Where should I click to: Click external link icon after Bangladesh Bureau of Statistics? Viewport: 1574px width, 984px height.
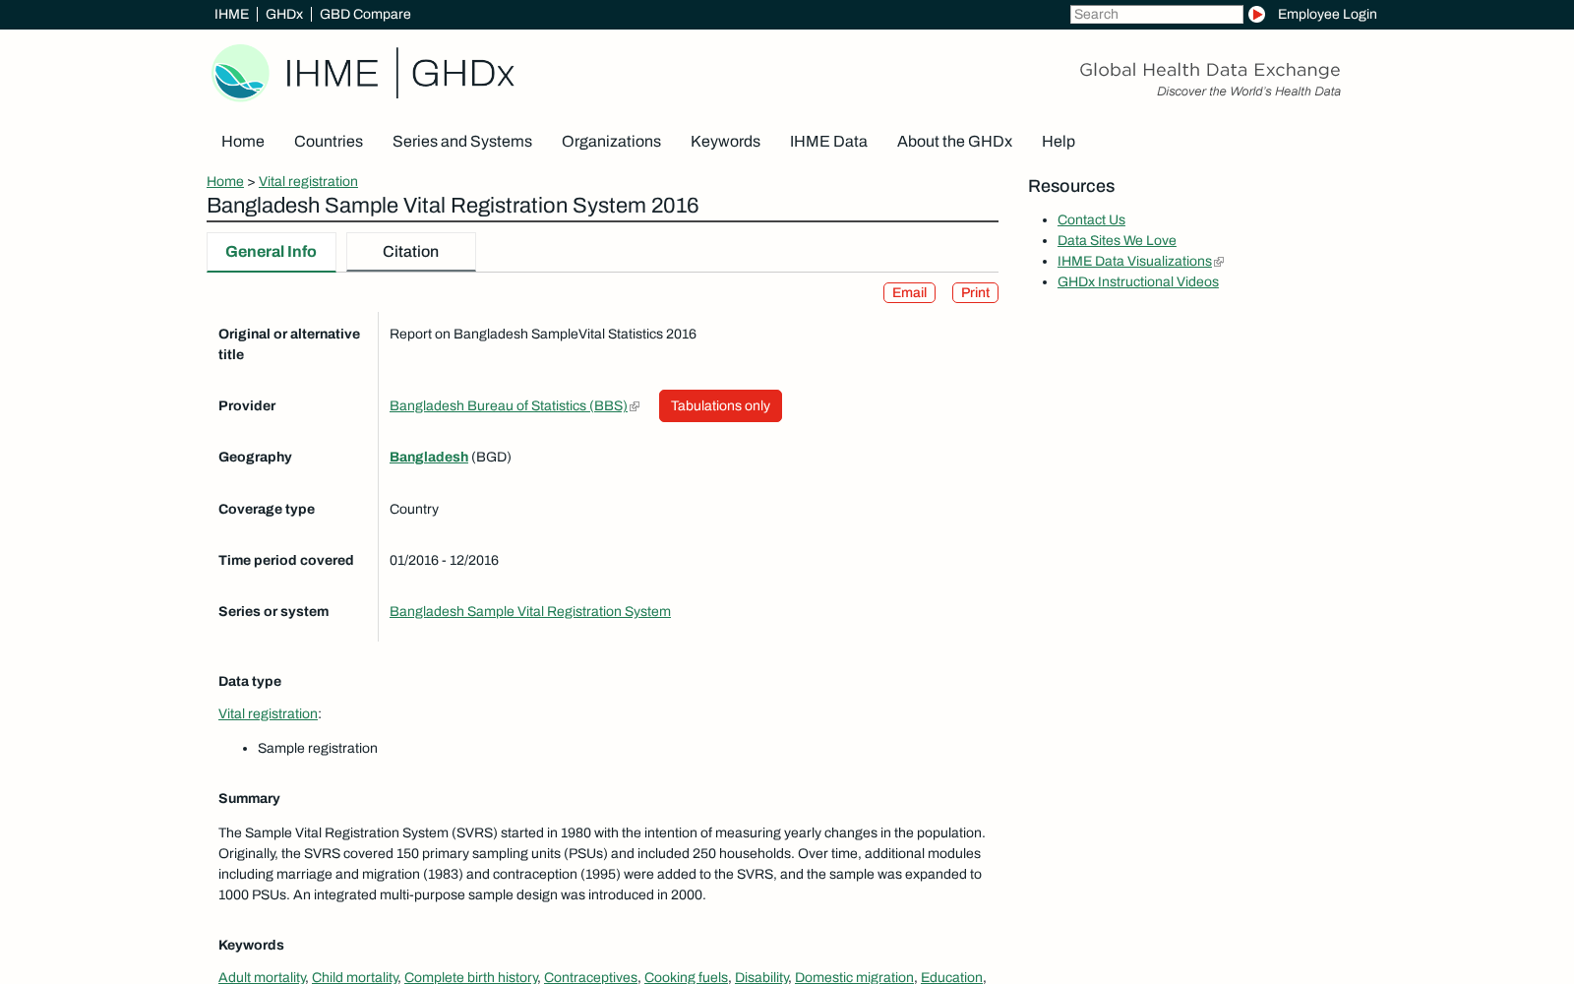pos(635,406)
